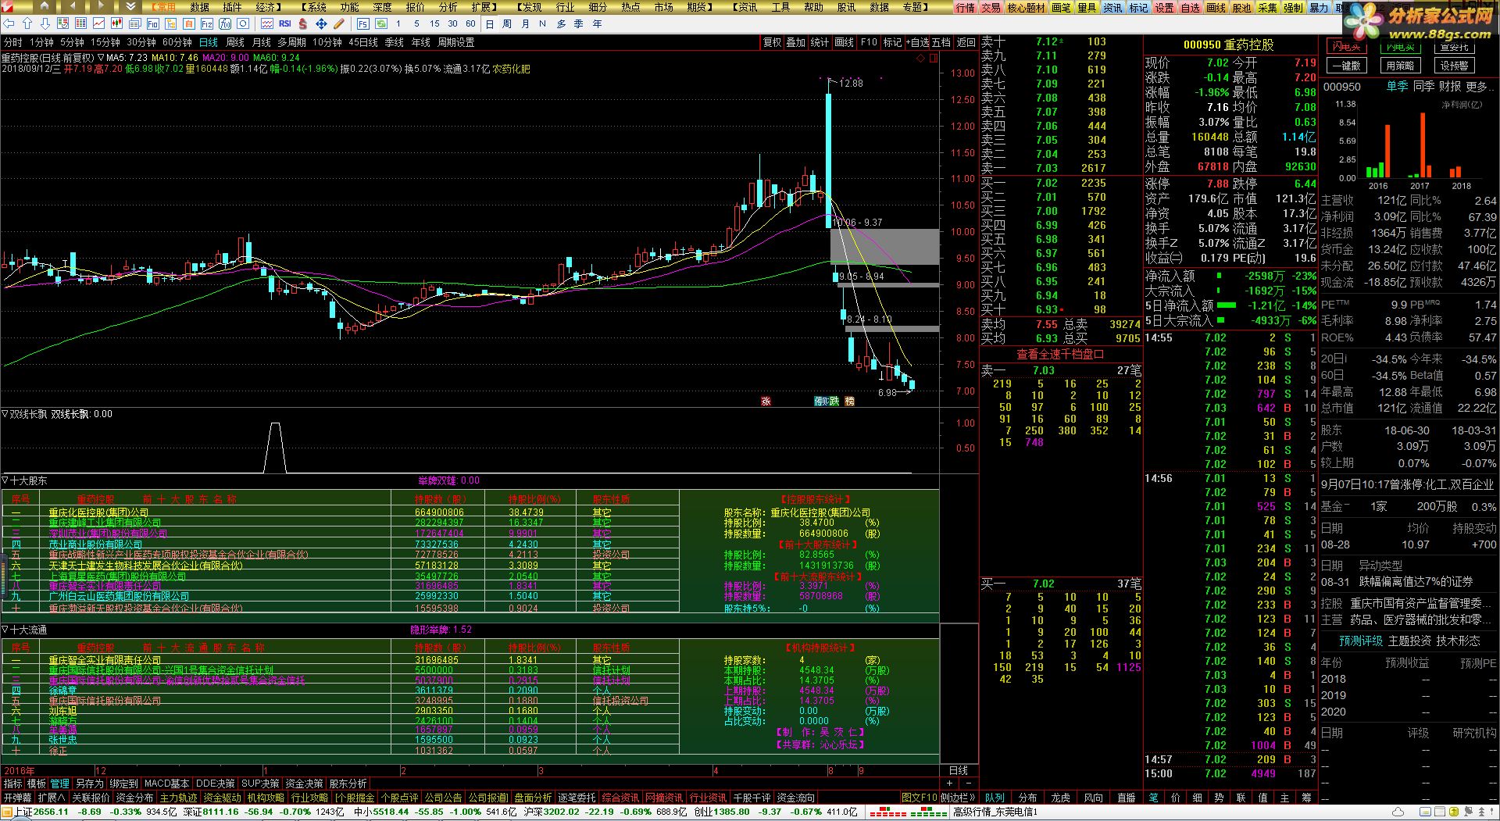
Task: Collapse the 十大股东 panel triangle
Action: coord(5,480)
